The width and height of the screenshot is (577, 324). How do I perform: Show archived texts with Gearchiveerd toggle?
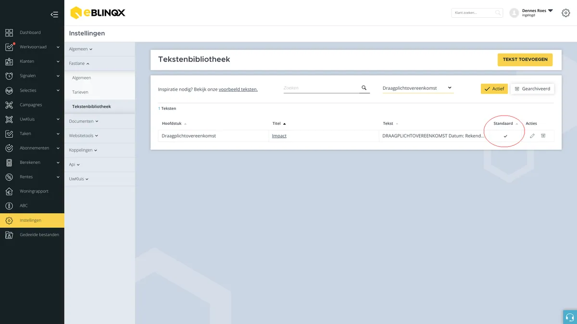532,89
